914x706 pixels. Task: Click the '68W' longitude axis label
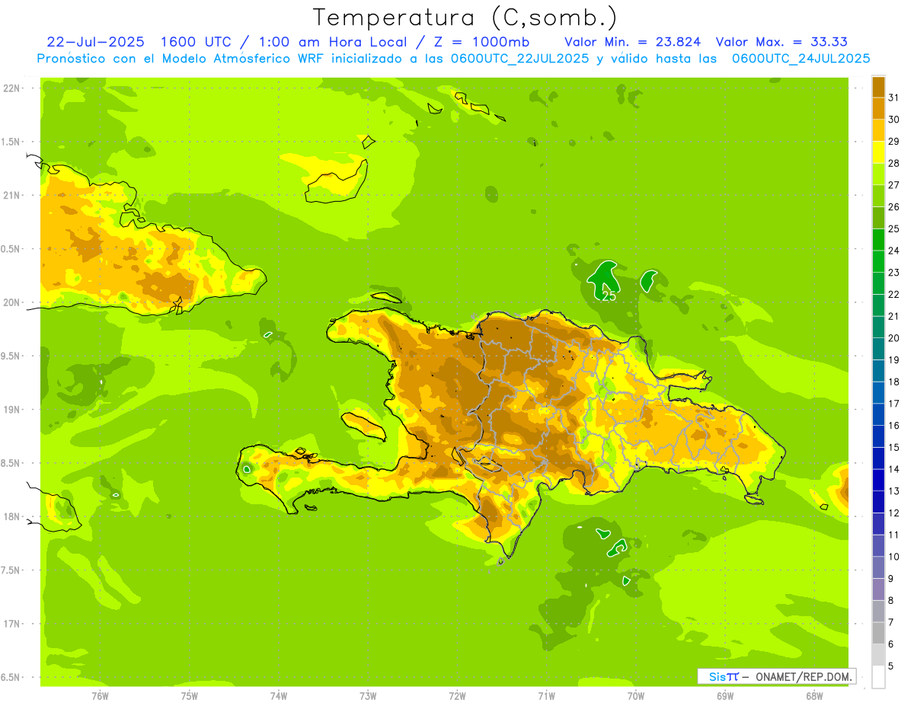pos(814,695)
